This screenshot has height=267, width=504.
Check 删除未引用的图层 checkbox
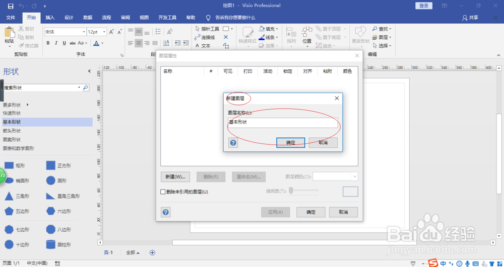click(163, 192)
